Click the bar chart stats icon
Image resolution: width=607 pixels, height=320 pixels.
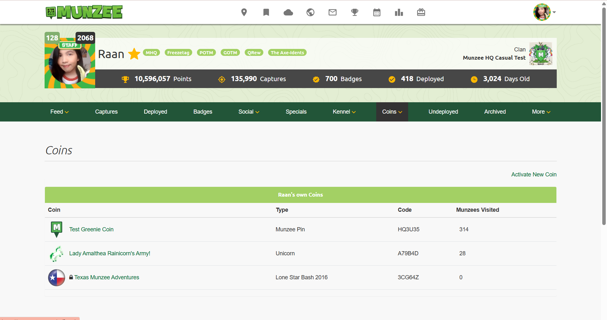point(399,12)
